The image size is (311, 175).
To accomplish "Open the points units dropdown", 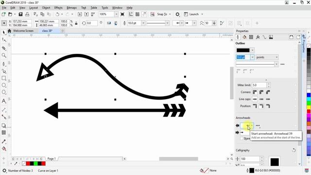I will click(267, 57).
